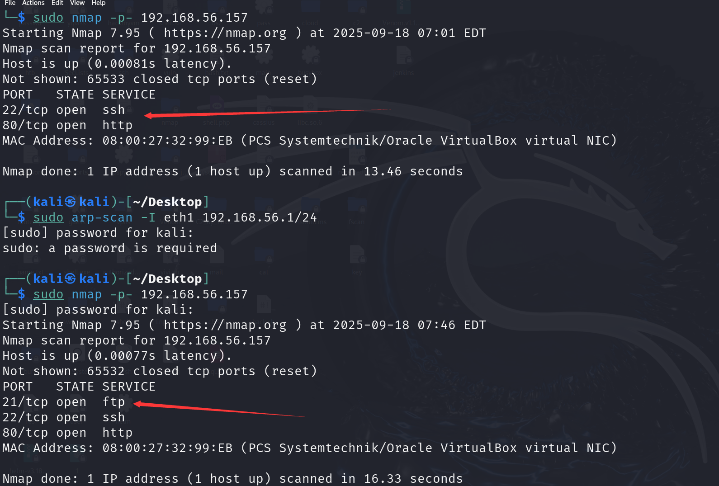The width and height of the screenshot is (719, 486).
Task: Click the underlined sudo on the topmost command
Action: pos(48,18)
